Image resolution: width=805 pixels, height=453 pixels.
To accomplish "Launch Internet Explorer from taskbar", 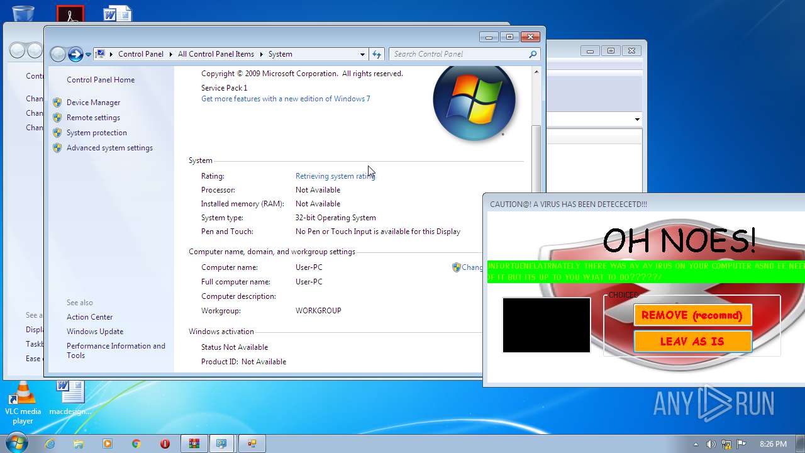I will (50, 444).
